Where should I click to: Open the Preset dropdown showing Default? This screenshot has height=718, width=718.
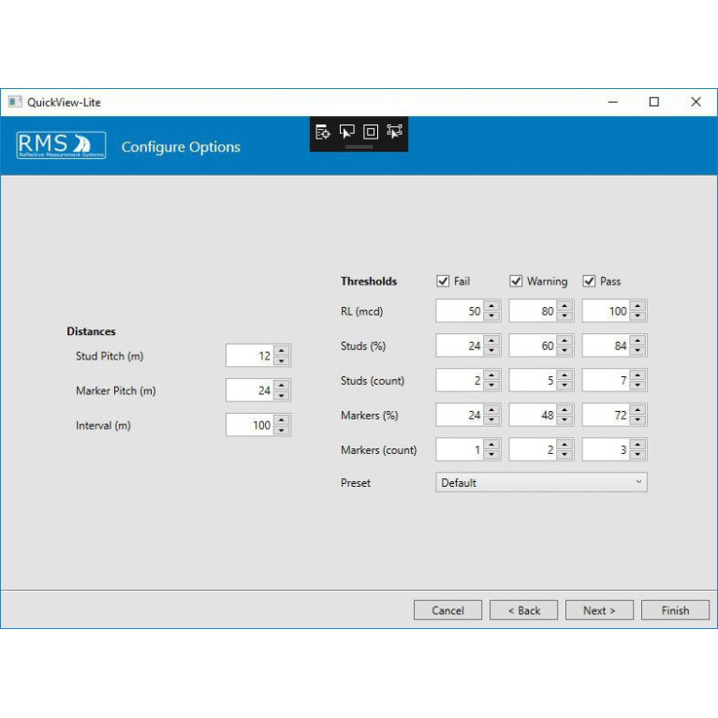point(541,483)
